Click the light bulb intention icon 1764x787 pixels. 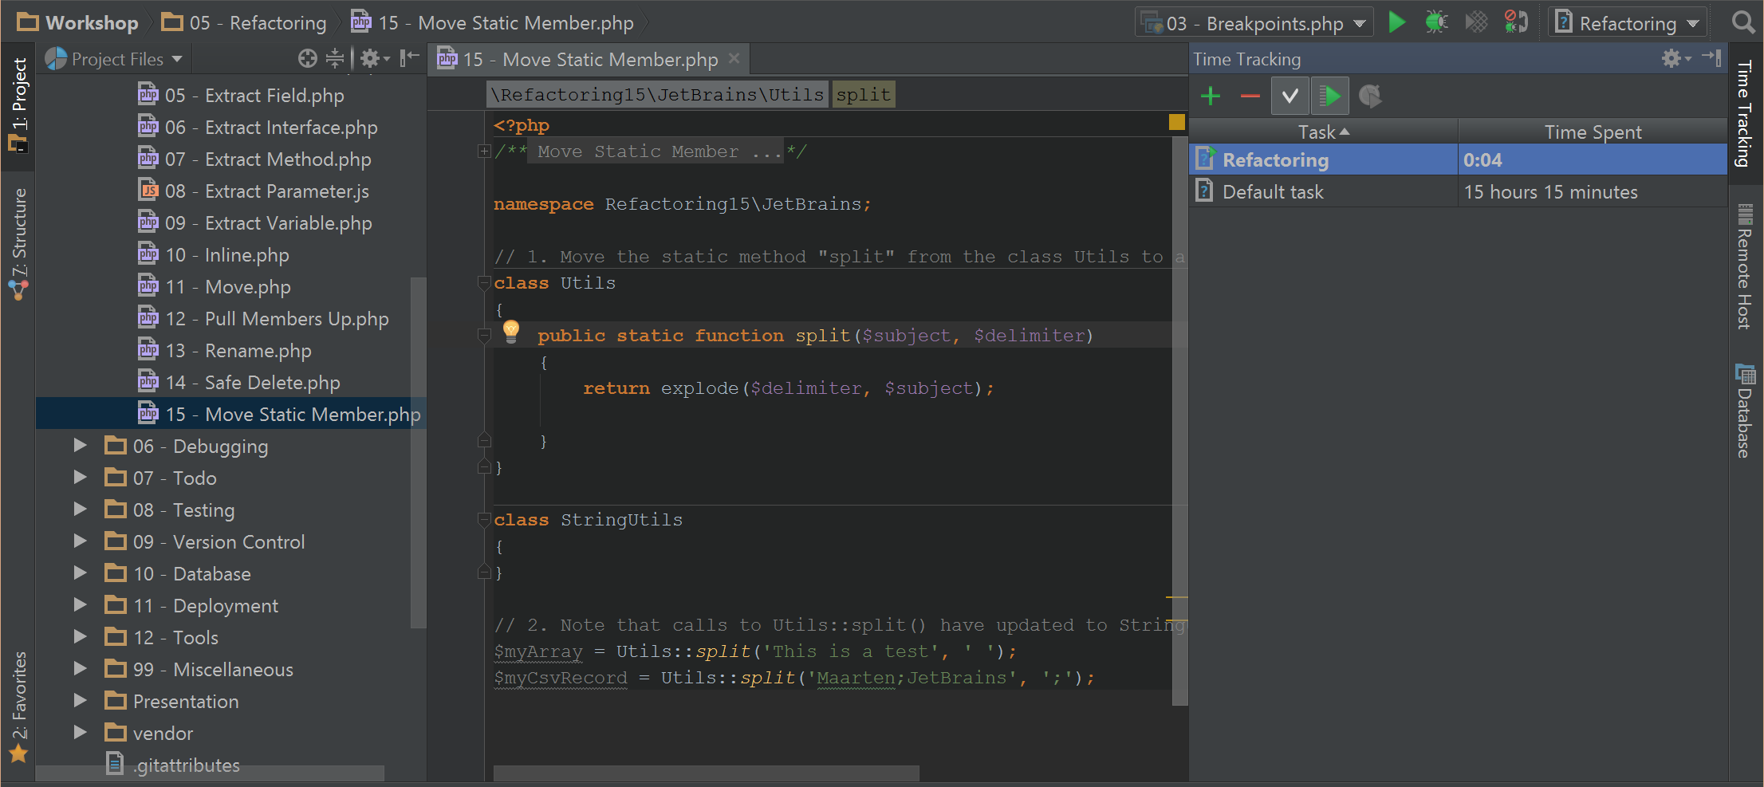[511, 330]
